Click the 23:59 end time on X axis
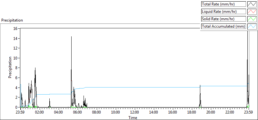This screenshot has height=120, width=258. coord(249,113)
